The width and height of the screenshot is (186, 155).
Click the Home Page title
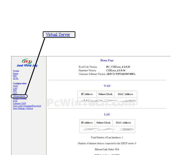tap(107, 60)
